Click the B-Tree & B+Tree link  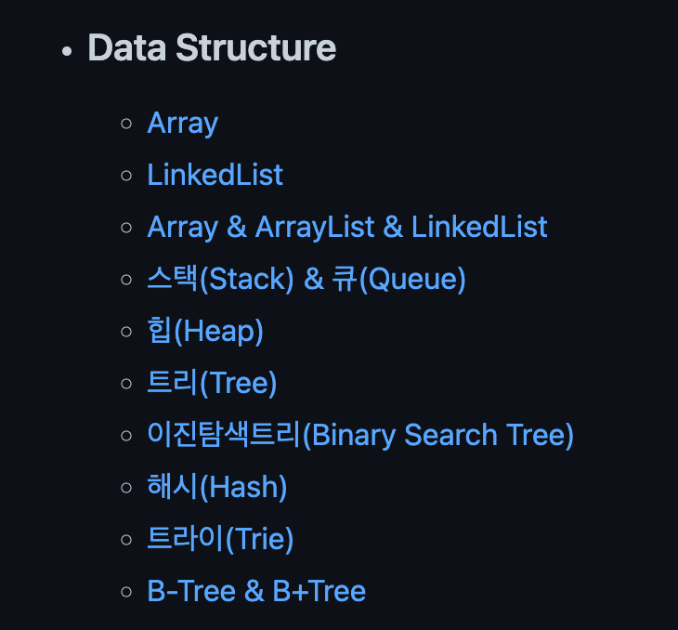[256, 592]
